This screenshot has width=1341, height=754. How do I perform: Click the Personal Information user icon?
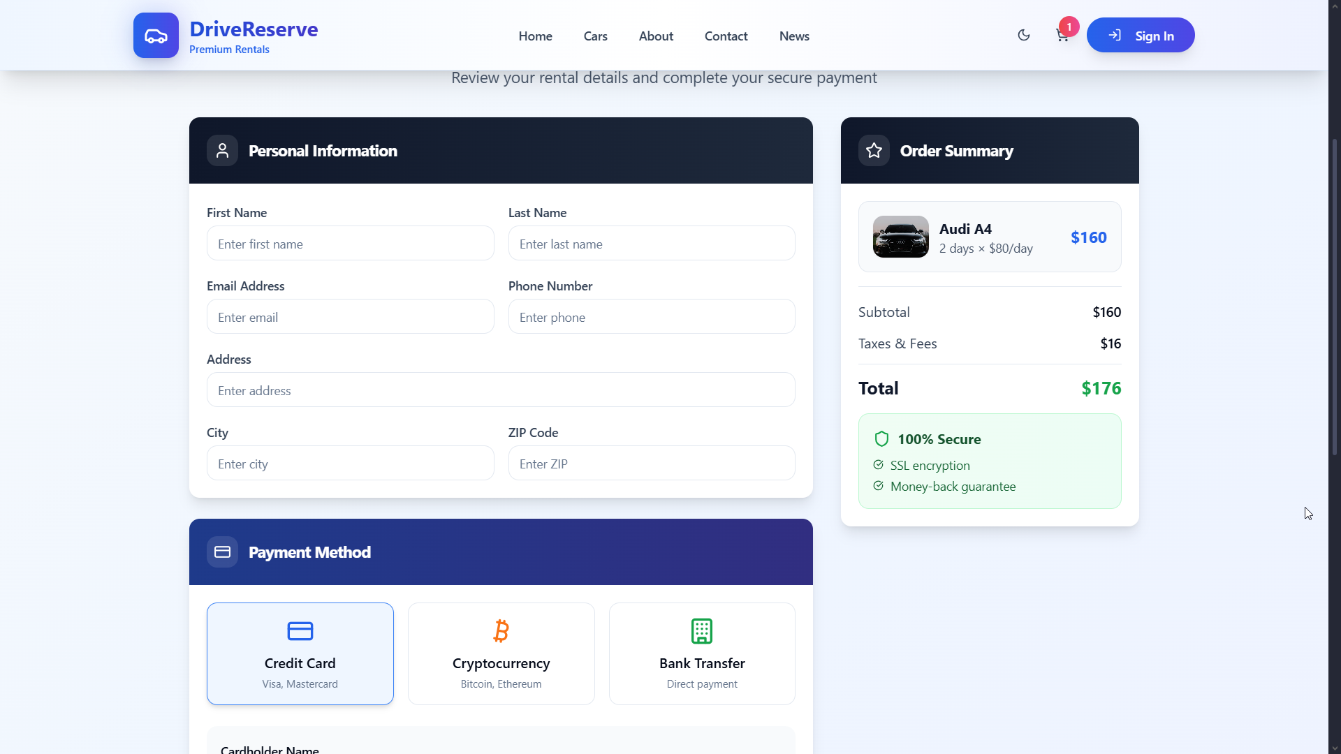[x=222, y=151]
